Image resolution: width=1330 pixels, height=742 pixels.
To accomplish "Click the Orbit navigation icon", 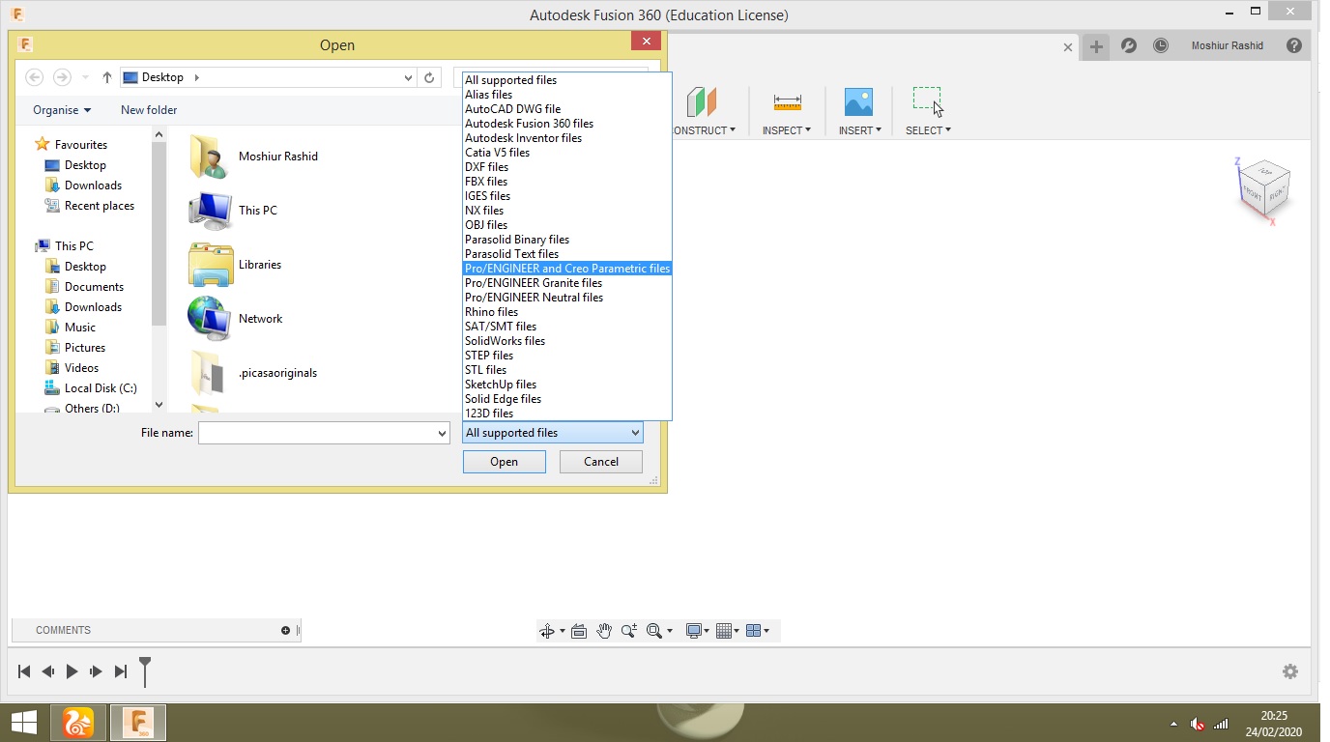I will [x=547, y=631].
